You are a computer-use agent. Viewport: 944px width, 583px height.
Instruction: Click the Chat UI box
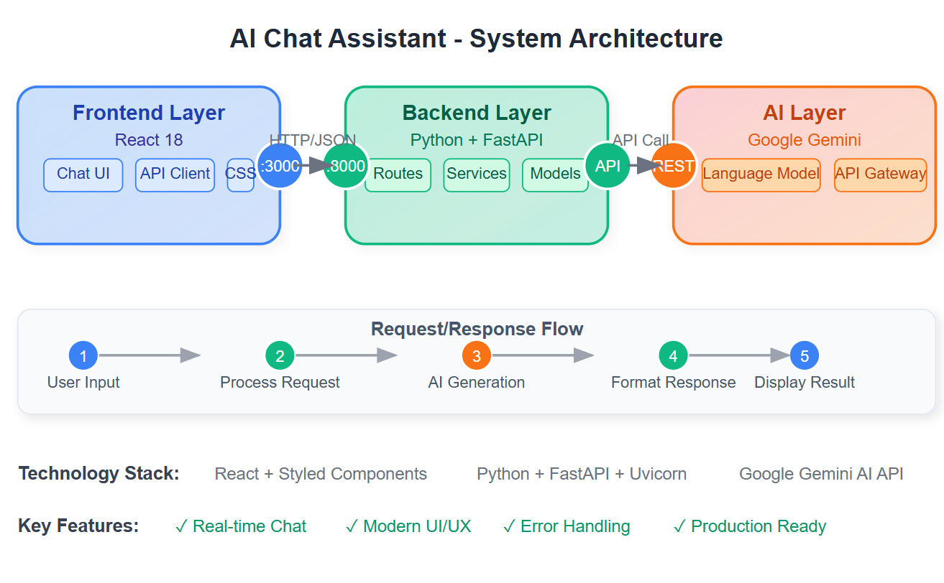[83, 175]
